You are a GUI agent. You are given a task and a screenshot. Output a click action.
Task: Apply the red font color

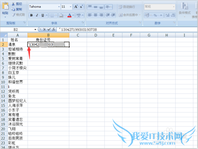(x=69, y=15)
